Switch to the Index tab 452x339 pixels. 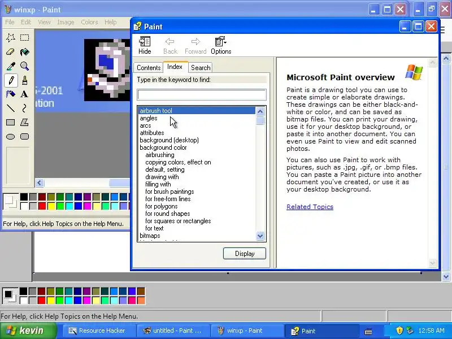tap(175, 67)
